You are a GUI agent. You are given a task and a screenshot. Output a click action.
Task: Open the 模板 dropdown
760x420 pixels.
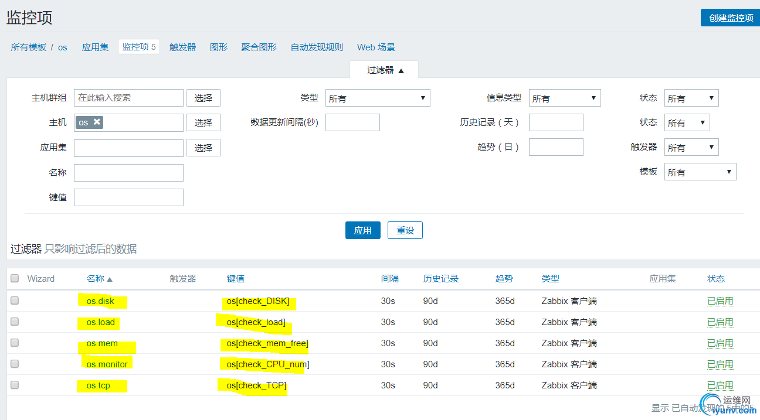(x=700, y=172)
